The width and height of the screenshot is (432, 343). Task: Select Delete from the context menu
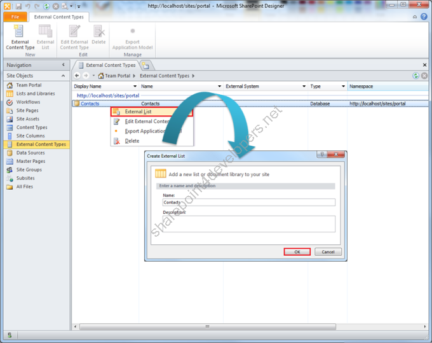click(x=132, y=141)
